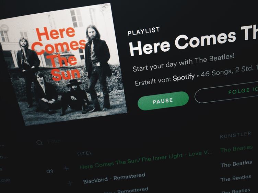Select the green Here Comes The Sun/The Inner Light track
The image size is (258, 193).
pos(146,160)
